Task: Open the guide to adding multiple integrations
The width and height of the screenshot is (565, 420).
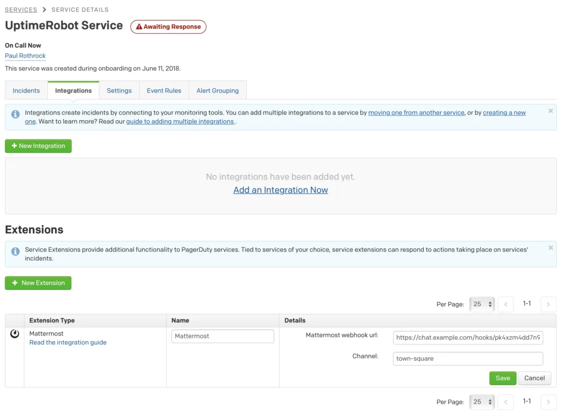Action: [180, 122]
